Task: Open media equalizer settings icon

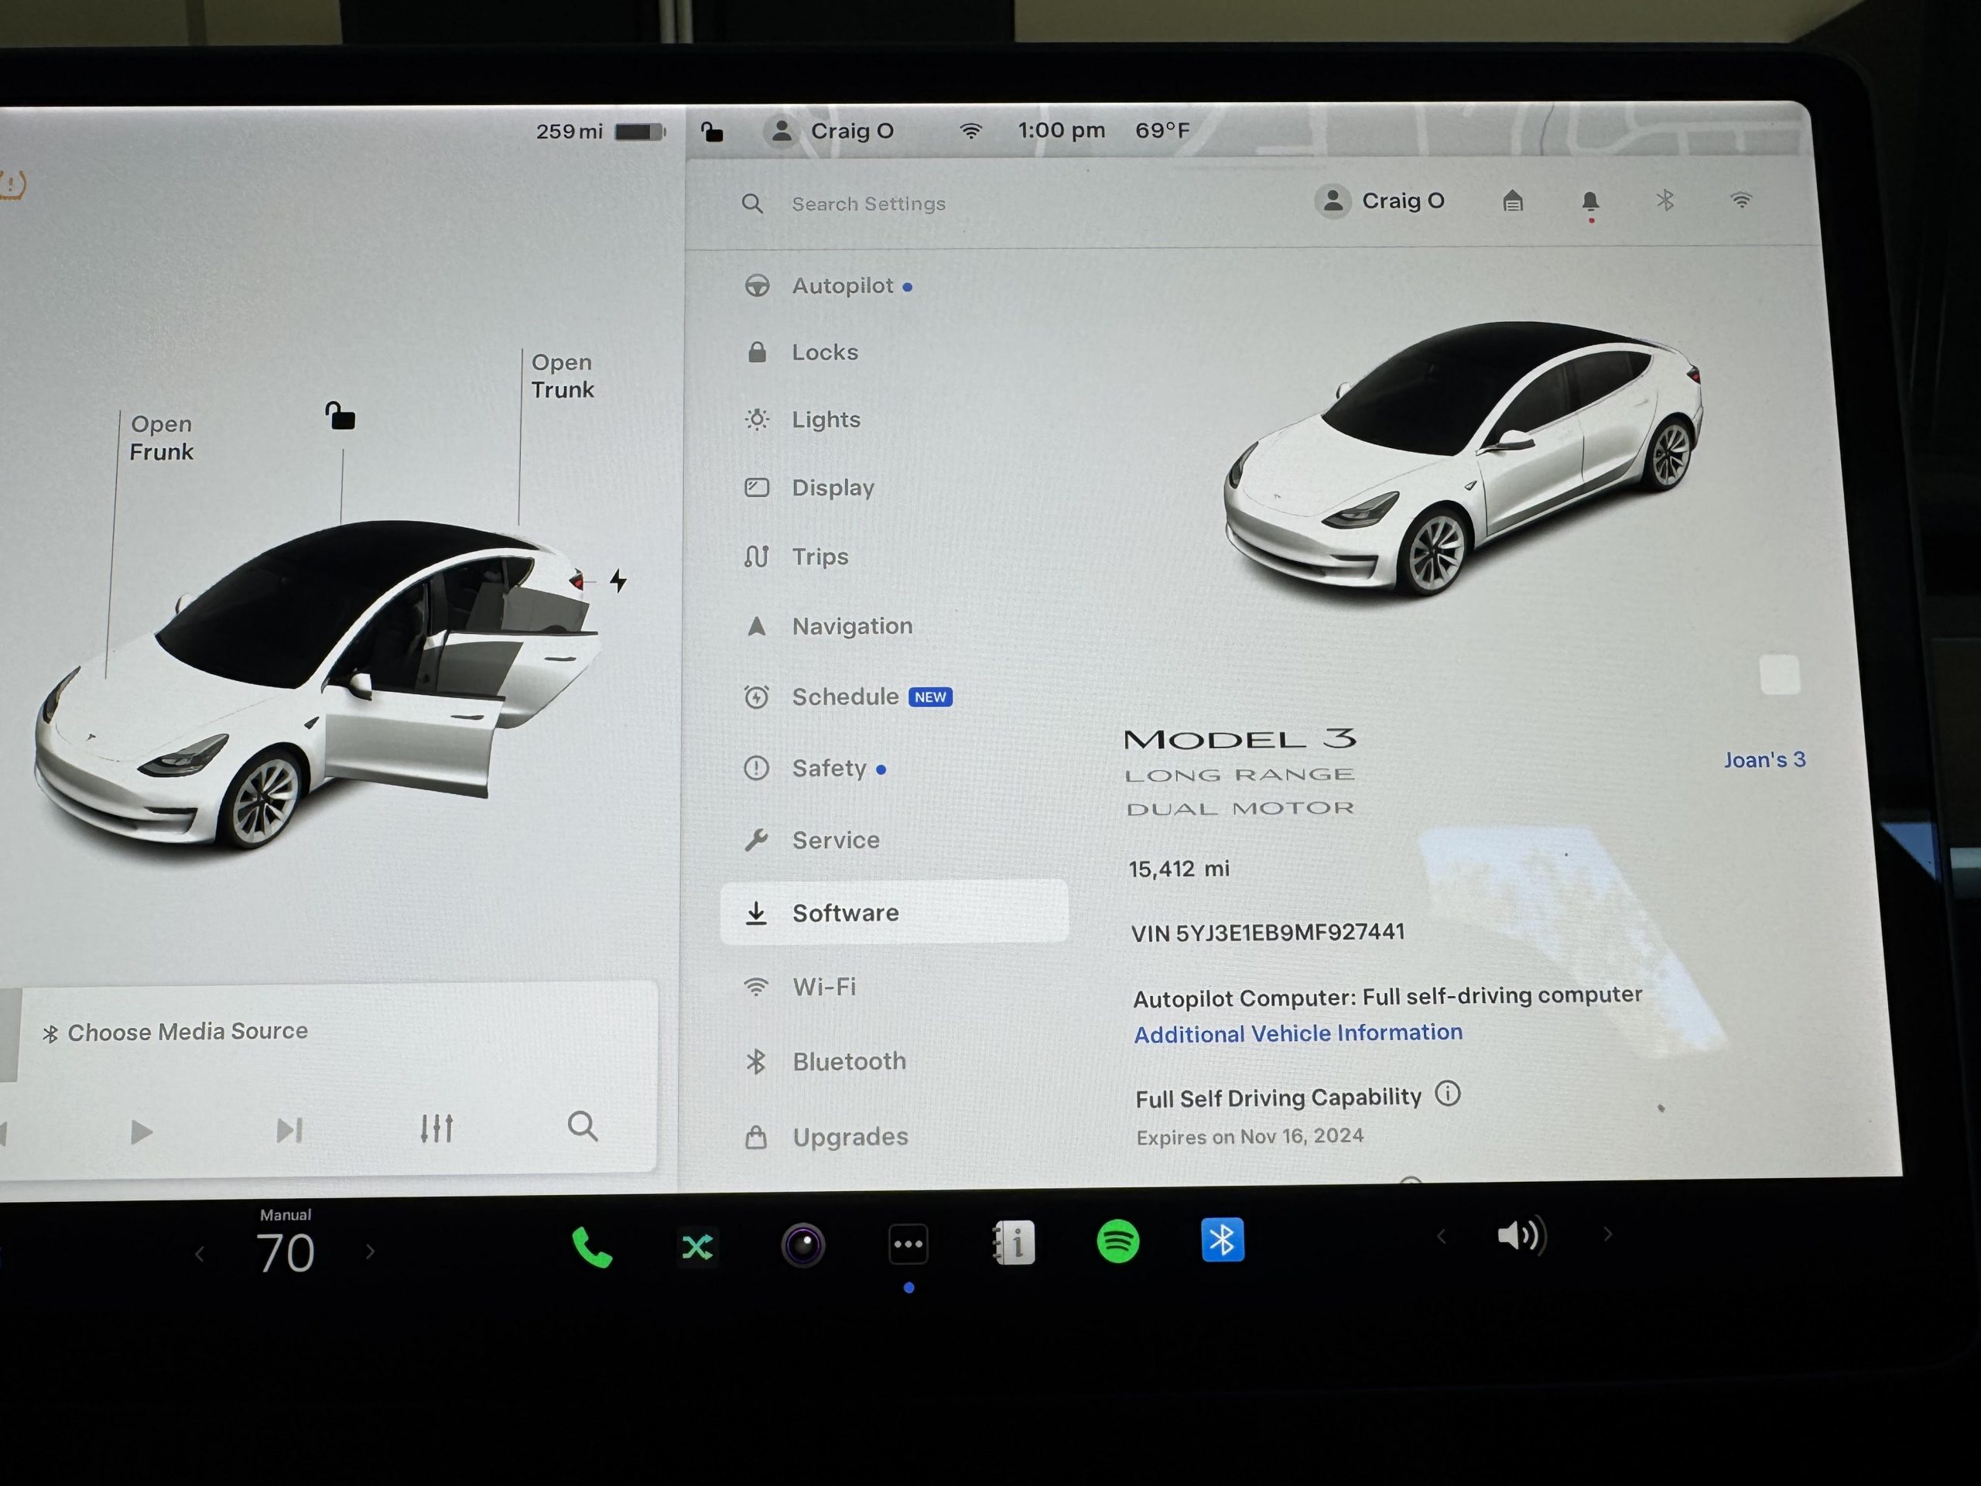Action: [x=436, y=1128]
